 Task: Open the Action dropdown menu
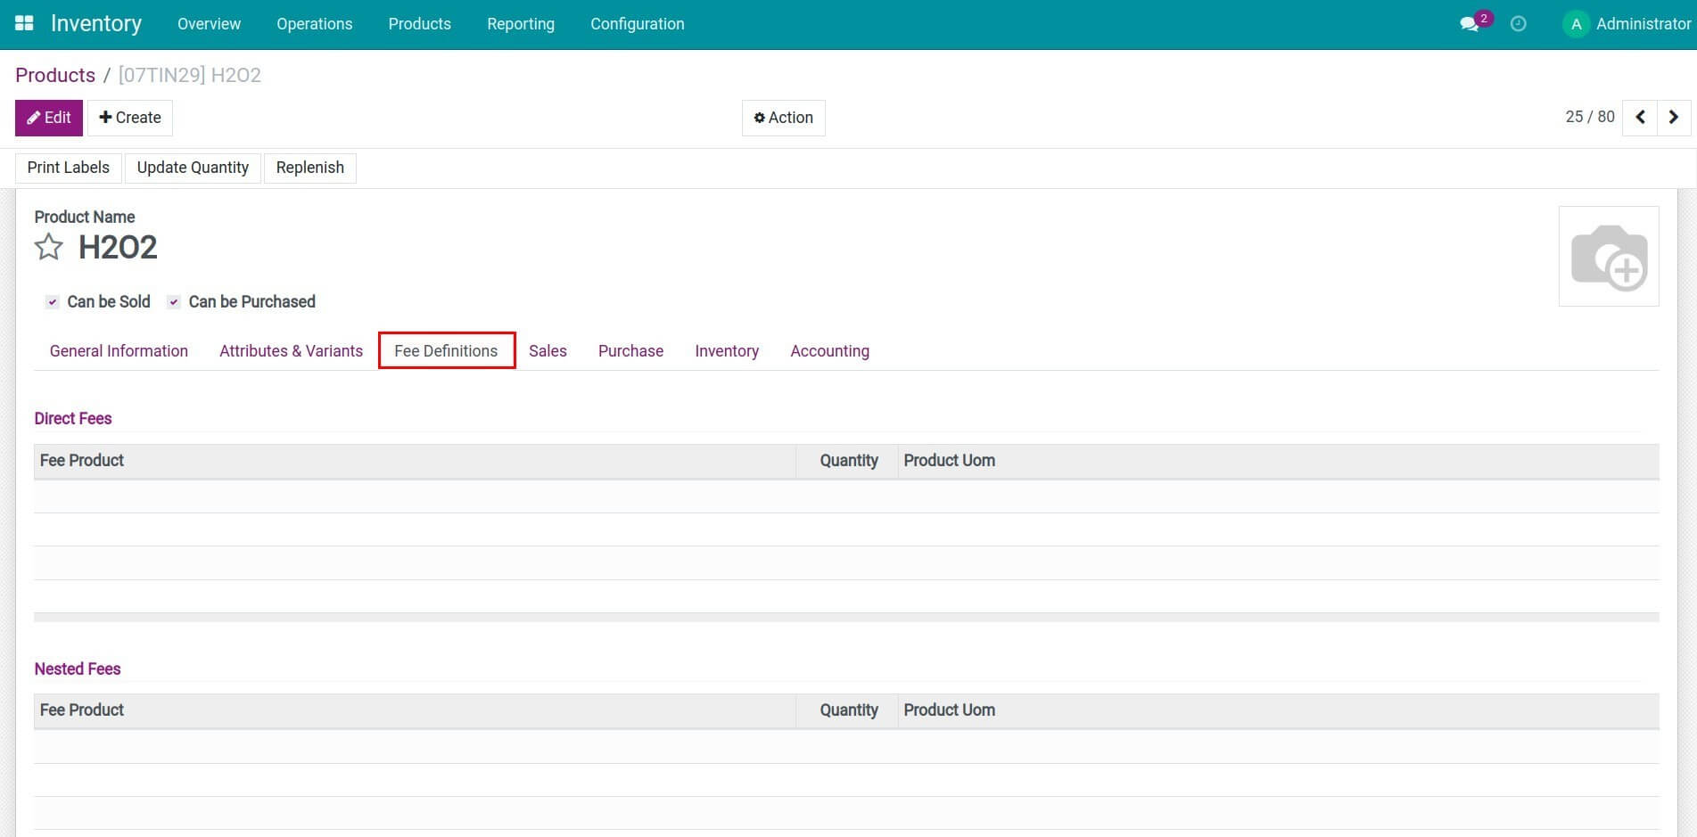(x=783, y=117)
